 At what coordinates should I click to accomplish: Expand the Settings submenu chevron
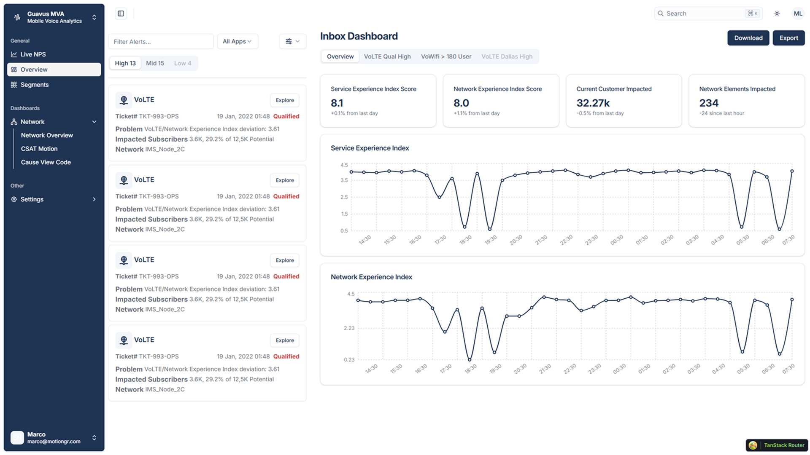click(x=94, y=199)
